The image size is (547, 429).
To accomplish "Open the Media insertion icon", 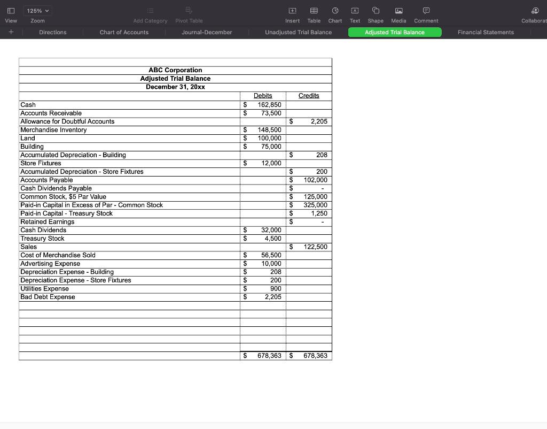I will click(398, 11).
